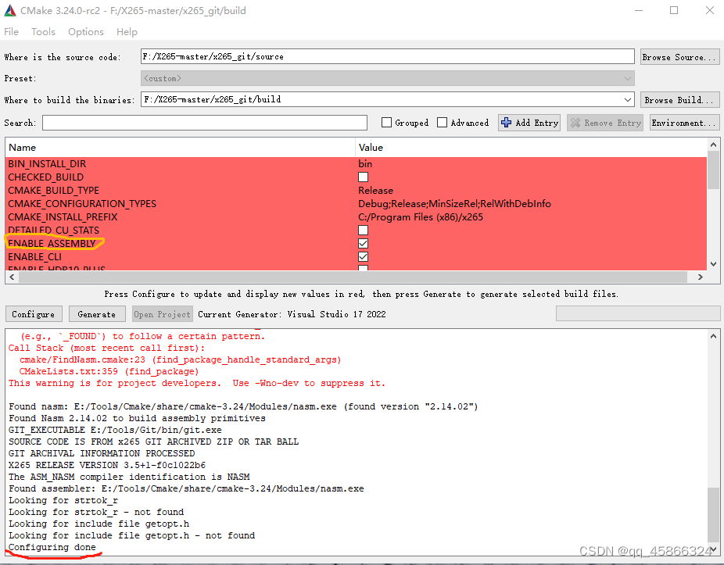Open the Options menu

coord(85,31)
